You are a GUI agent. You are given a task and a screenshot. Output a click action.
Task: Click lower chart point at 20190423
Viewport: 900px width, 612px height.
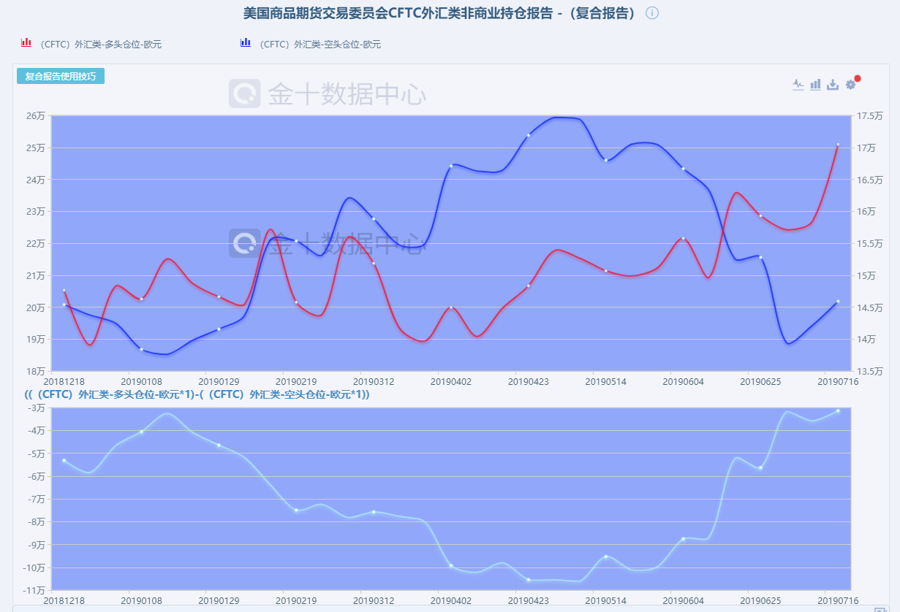tap(529, 580)
